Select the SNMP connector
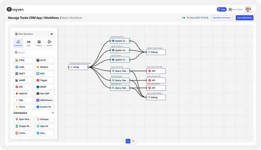The image size is (261, 150). (44, 87)
